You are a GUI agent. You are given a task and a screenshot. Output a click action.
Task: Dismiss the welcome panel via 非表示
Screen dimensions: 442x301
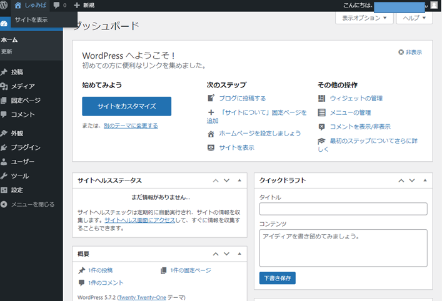tap(410, 52)
